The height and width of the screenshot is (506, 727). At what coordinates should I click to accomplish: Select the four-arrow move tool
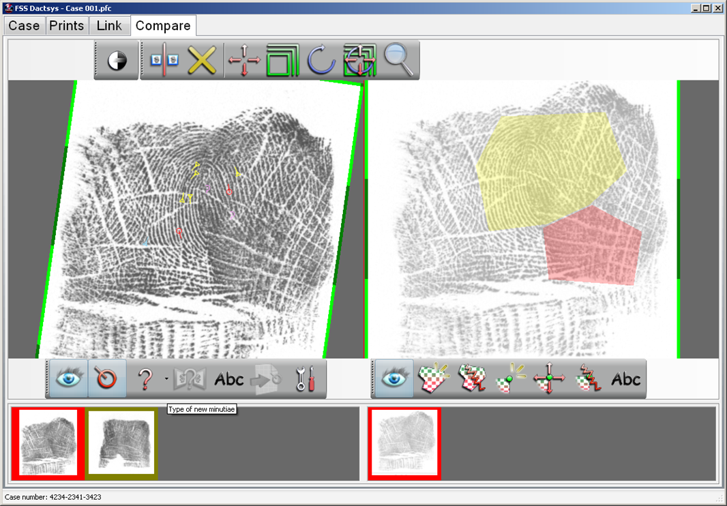(244, 60)
